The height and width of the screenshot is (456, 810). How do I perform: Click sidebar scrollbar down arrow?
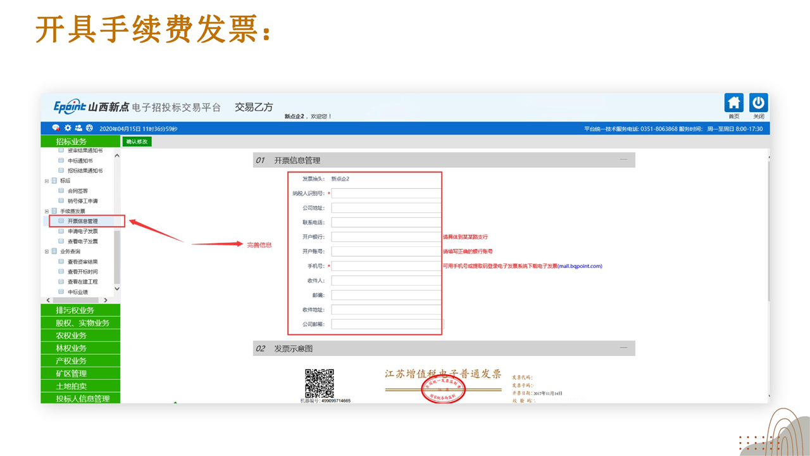[x=116, y=289]
